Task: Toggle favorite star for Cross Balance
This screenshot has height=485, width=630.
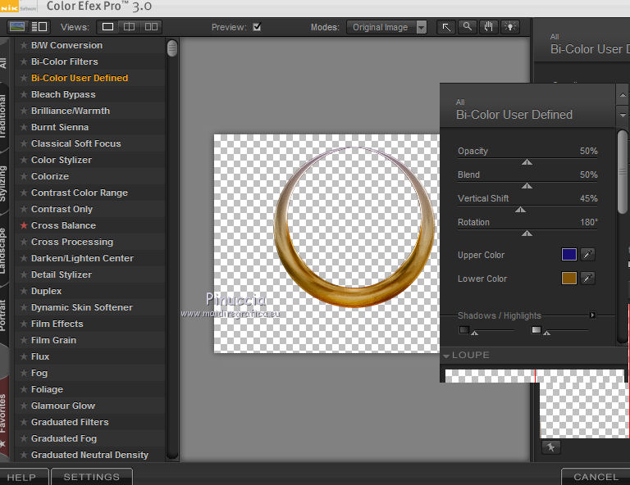Action: 24,225
